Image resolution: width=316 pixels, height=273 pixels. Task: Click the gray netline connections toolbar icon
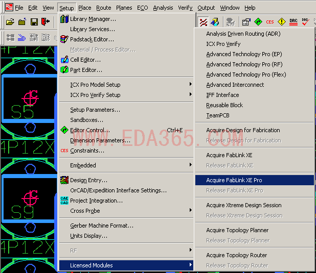point(10,38)
